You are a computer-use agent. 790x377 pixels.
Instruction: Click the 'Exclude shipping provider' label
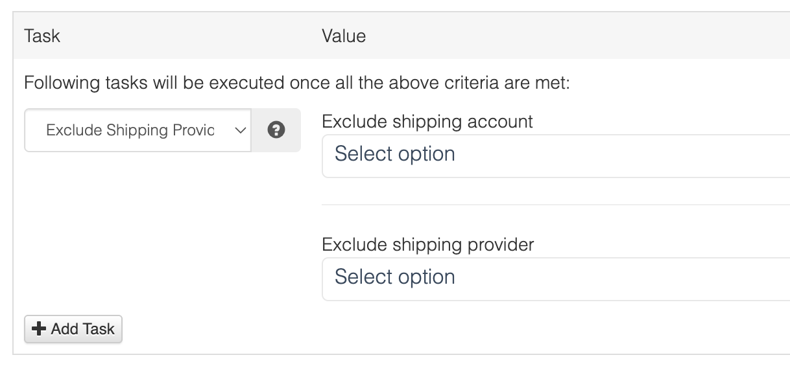(x=428, y=244)
